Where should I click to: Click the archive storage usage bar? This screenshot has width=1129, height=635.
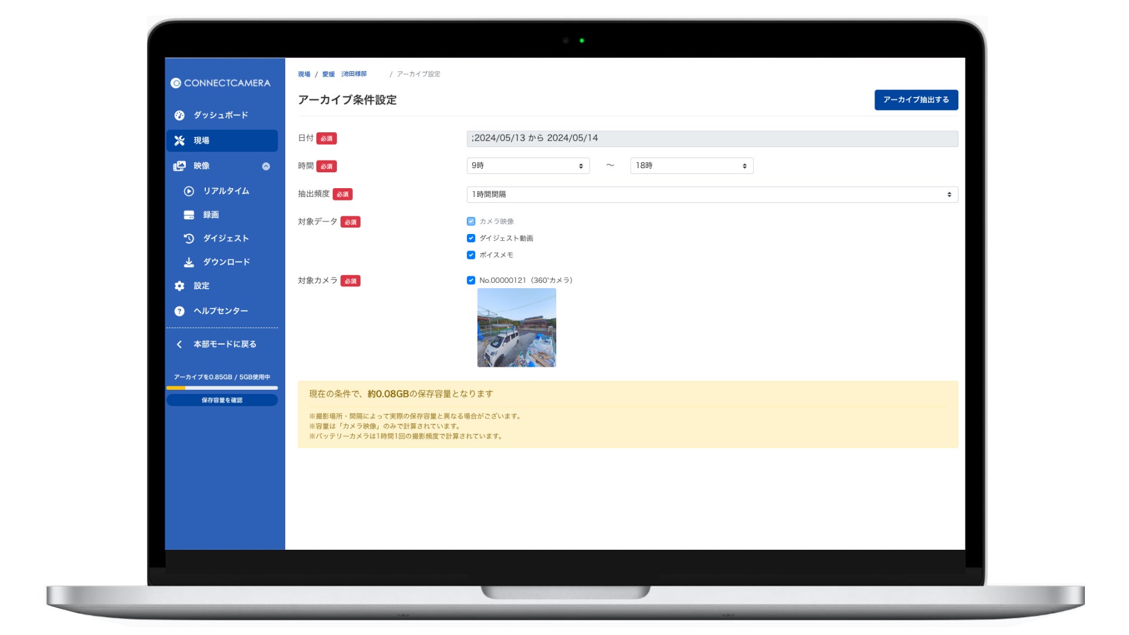[x=222, y=388]
